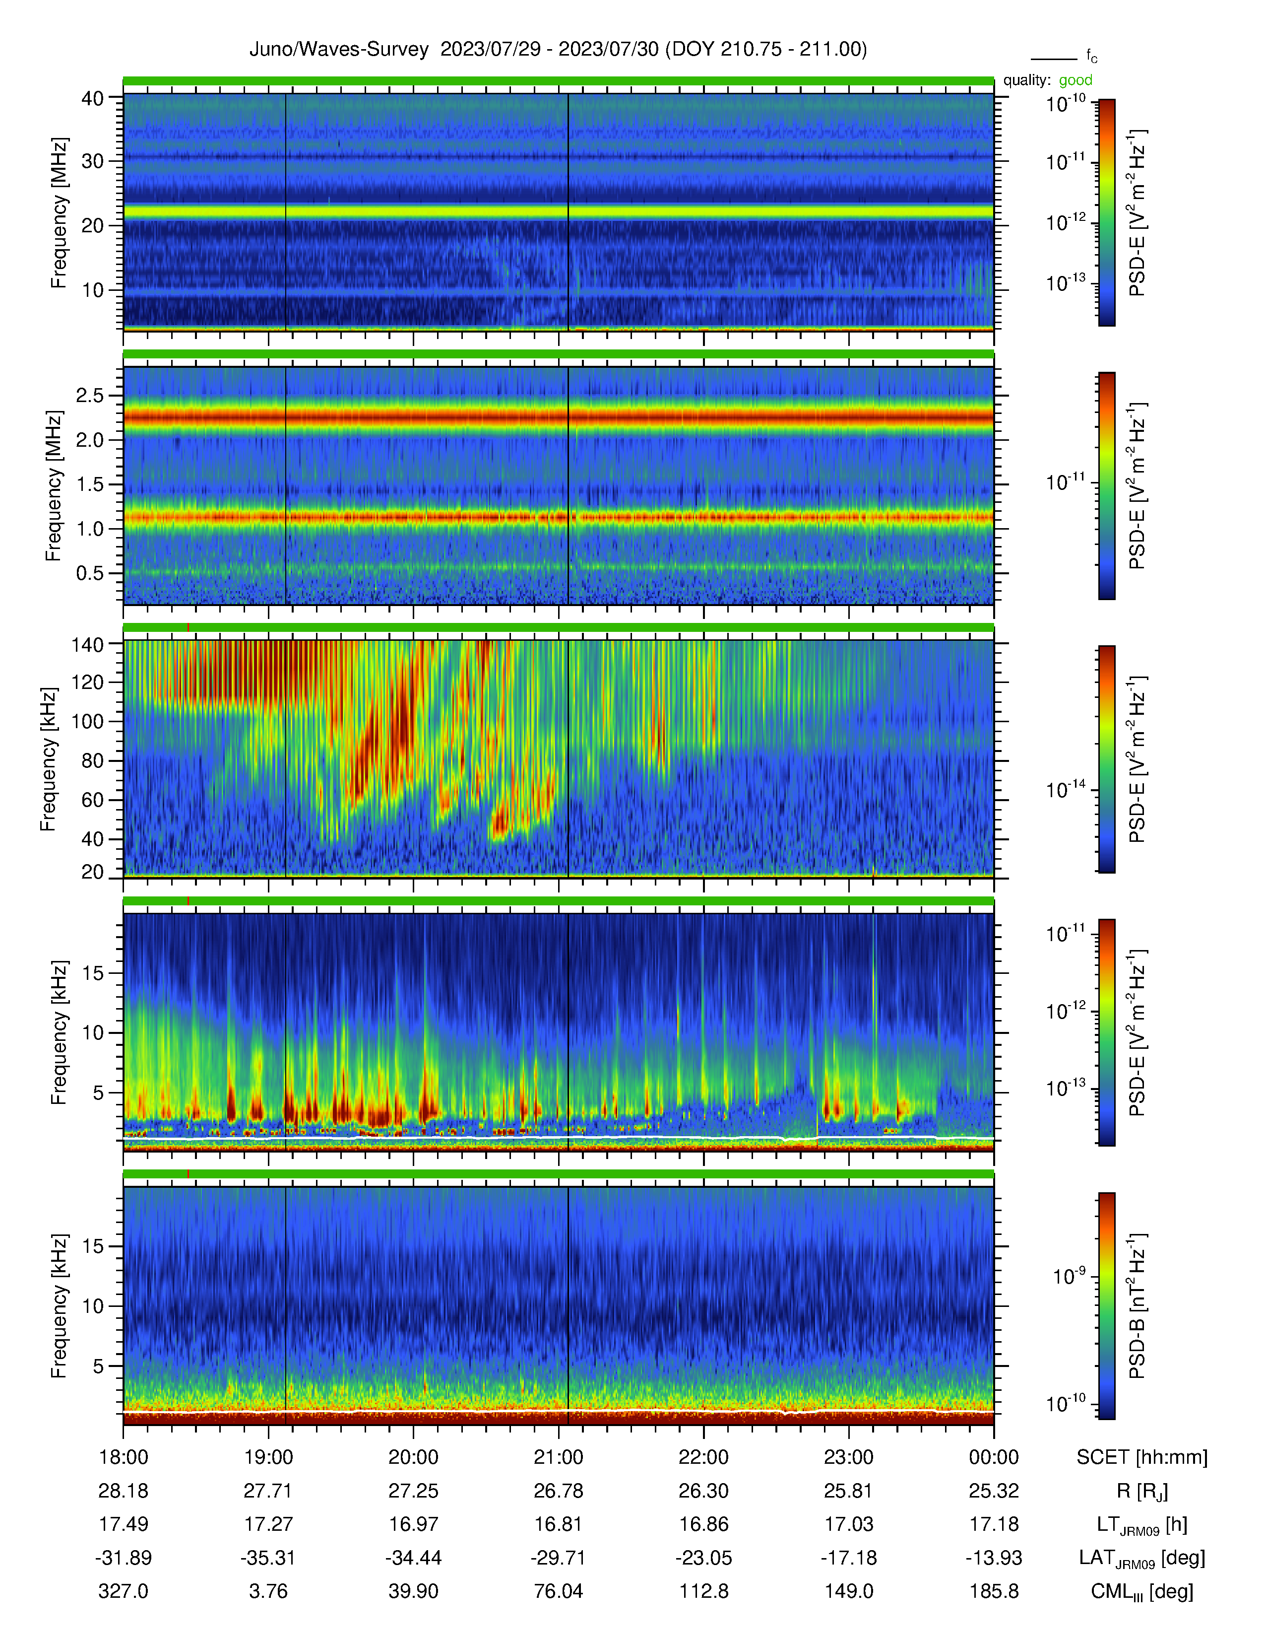
Task: Click the 00:00 time axis label
Action: (x=994, y=1457)
